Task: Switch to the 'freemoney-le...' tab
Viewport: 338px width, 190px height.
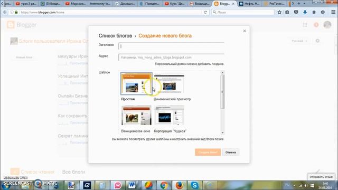Action: click(100, 4)
